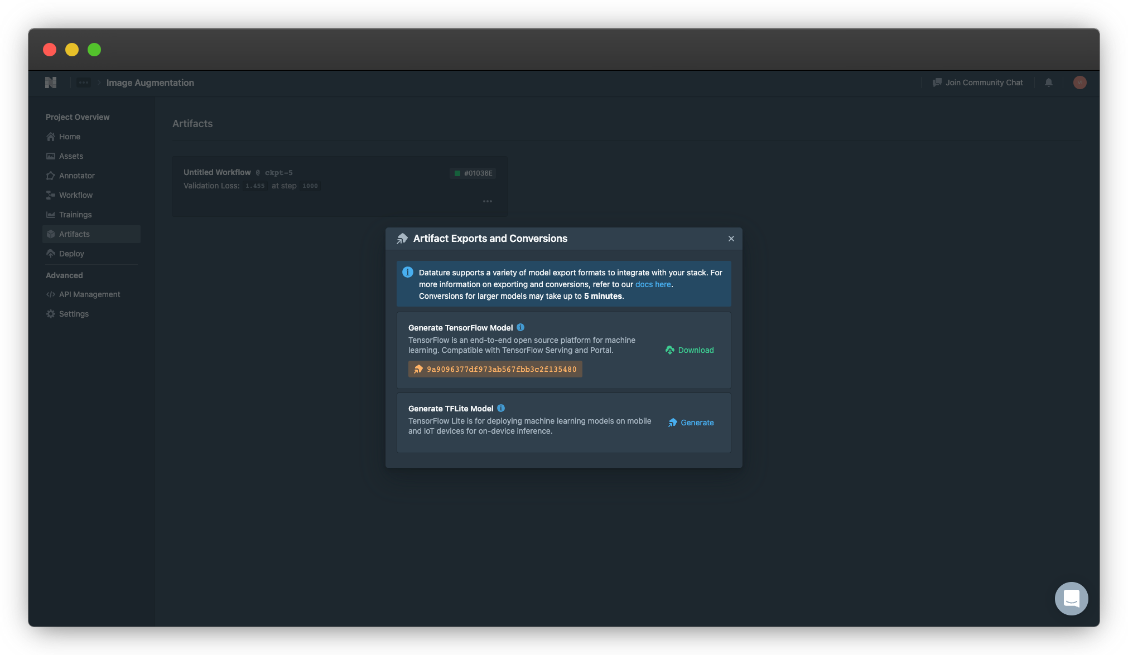Open the breadcrumb ellipsis menu
Viewport: 1128px width, 655px height.
[84, 83]
